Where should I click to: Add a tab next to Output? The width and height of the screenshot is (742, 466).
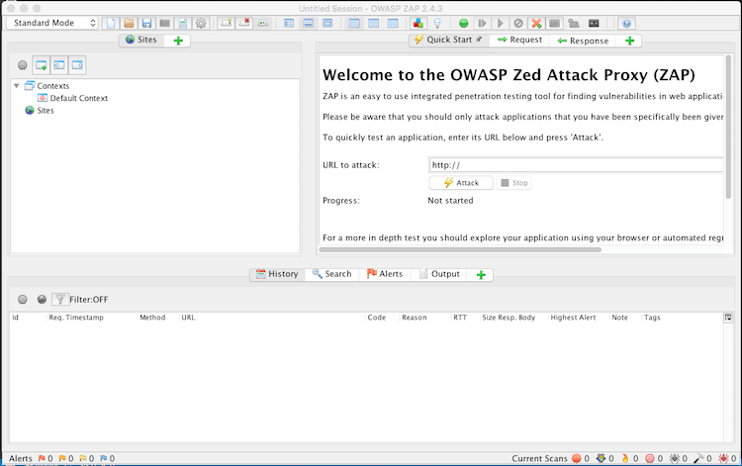click(481, 275)
